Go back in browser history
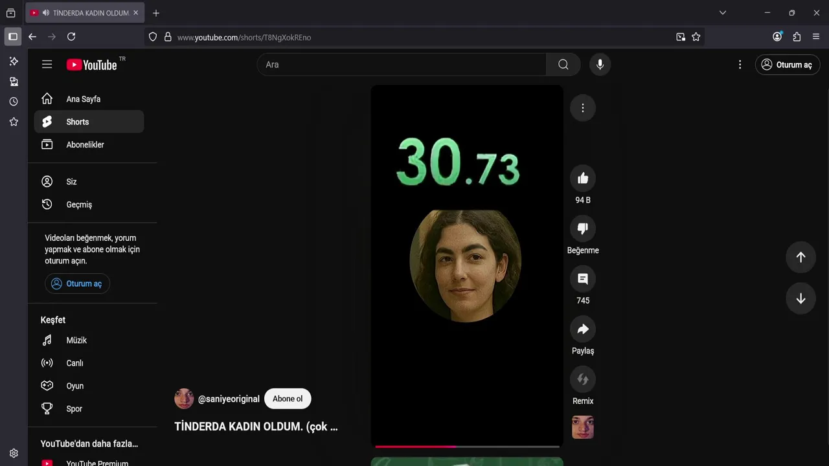This screenshot has width=829, height=466. pos(32,37)
